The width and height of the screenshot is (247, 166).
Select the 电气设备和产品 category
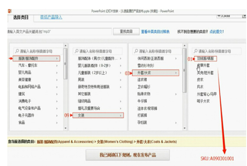(x=29, y=108)
